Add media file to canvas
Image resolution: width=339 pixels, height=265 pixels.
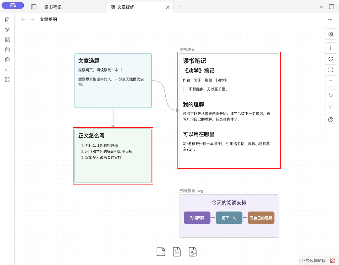[192, 252]
